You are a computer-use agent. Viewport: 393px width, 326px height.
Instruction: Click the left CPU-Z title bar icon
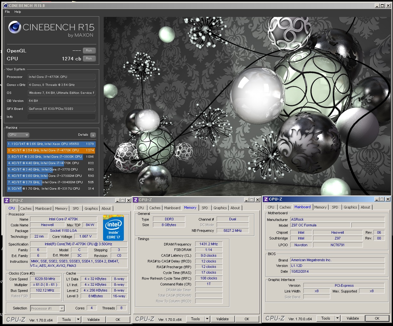(6, 201)
